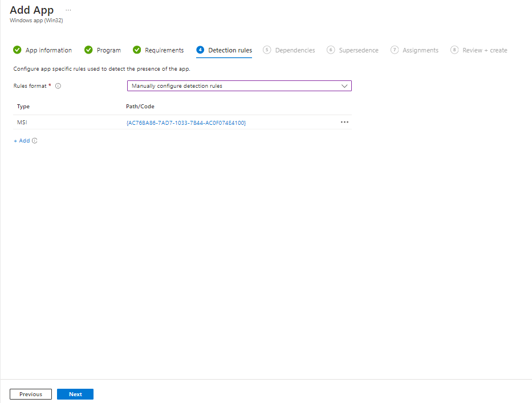Click the Path/Code column header
This screenshot has height=403, width=532.
click(140, 107)
